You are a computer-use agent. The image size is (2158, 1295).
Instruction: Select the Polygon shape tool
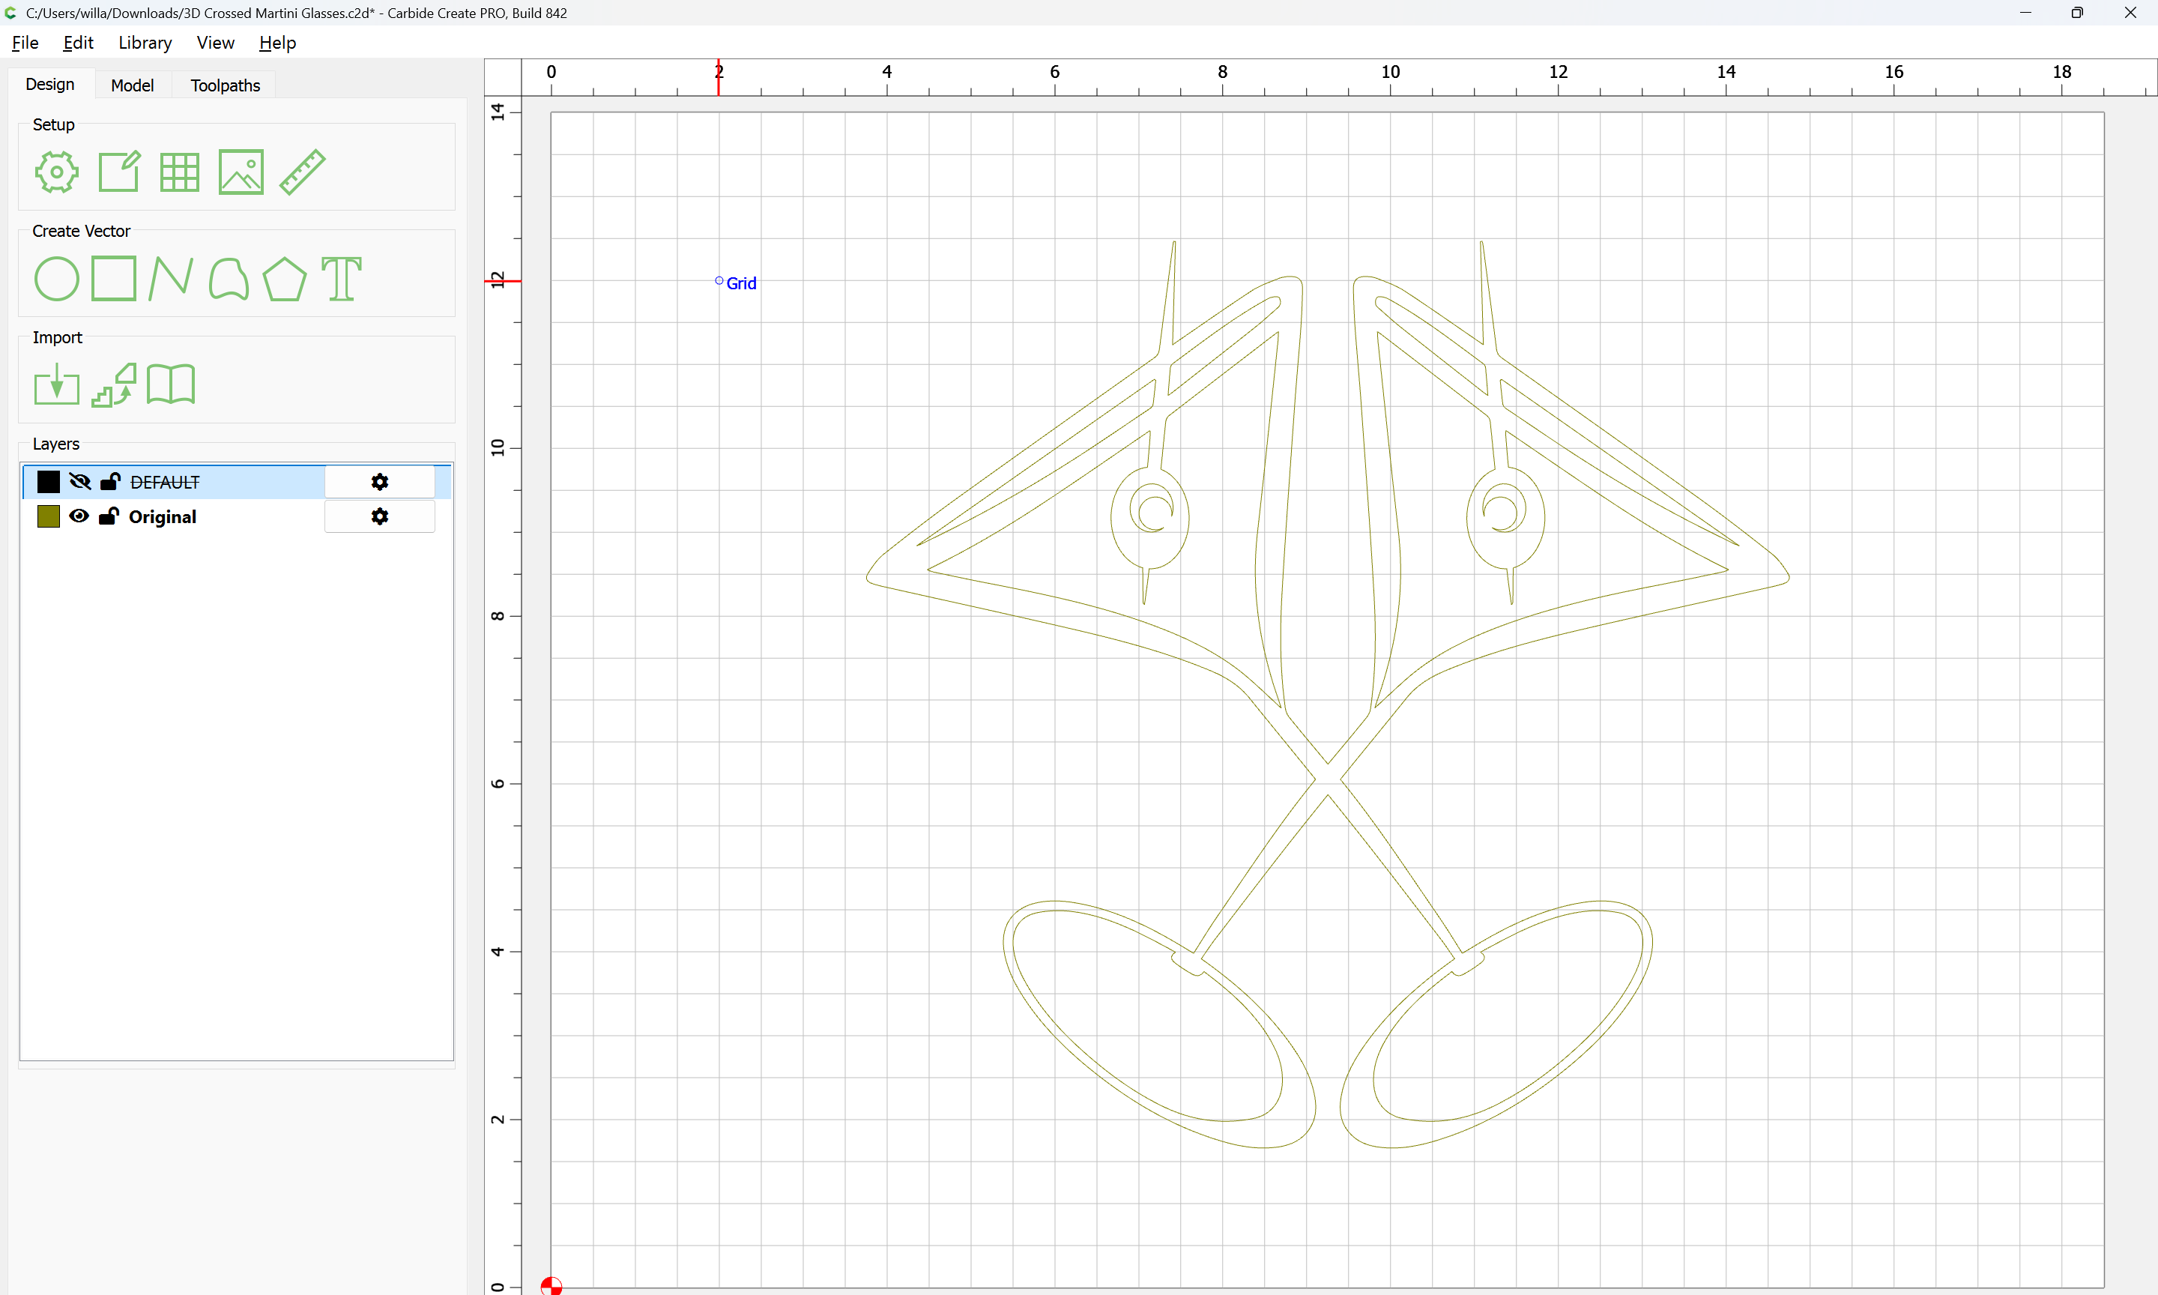click(x=284, y=280)
